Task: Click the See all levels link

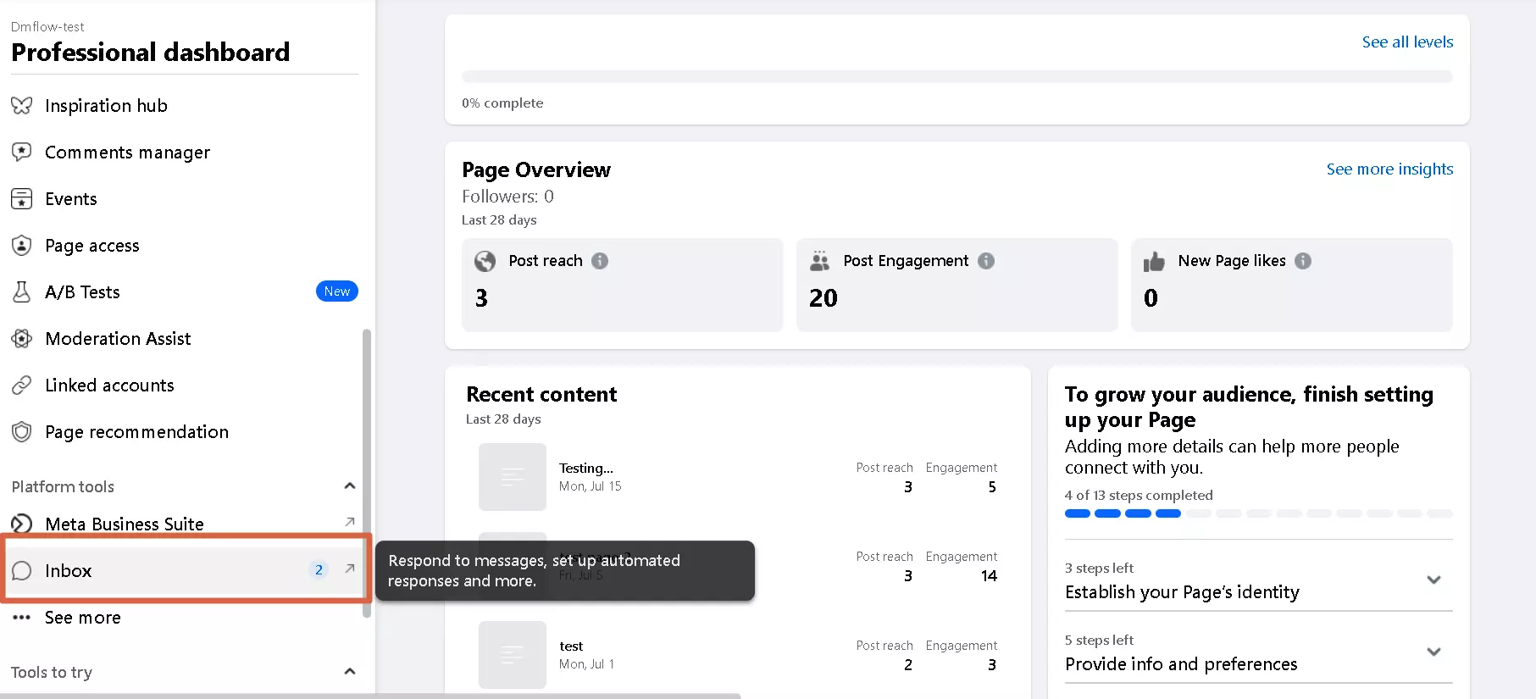Action: [x=1407, y=42]
